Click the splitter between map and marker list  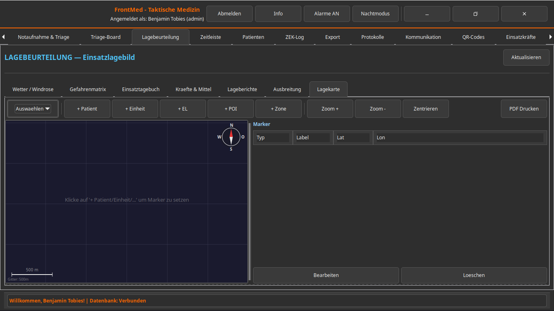(x=250, y=201)
